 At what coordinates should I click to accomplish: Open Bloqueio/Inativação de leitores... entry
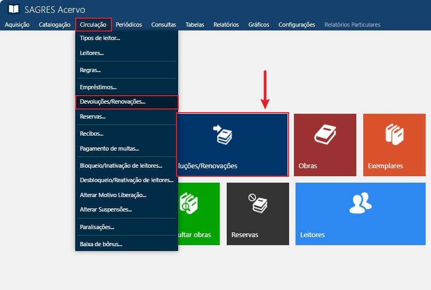pyautogui.click(x=121, y=166)
